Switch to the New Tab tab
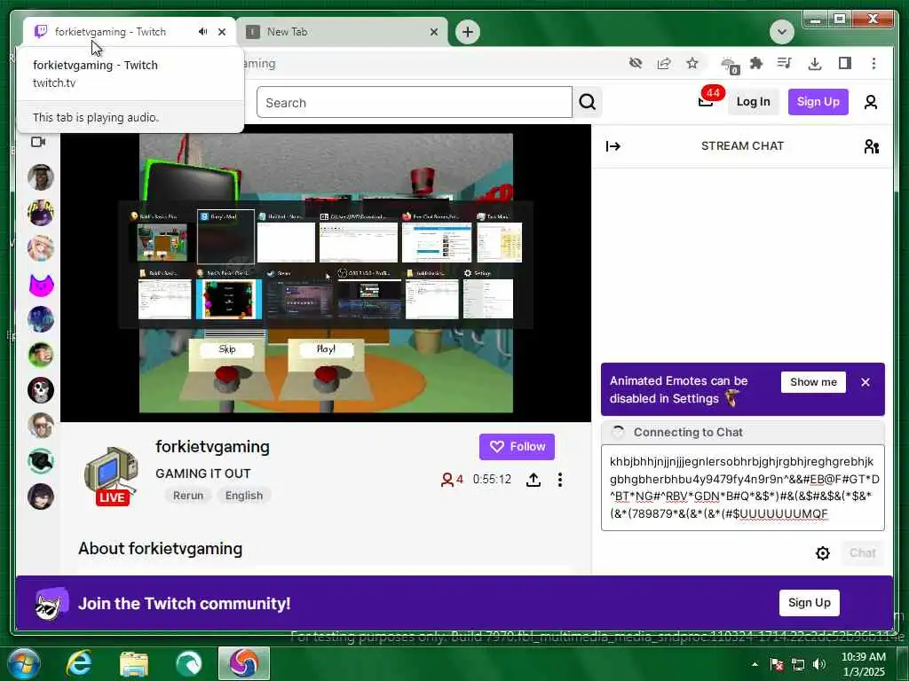909x681 pixels. pos(342,32)
